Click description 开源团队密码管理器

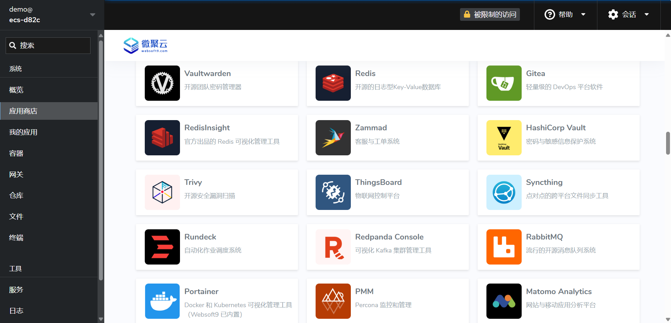tap(213, 87)
